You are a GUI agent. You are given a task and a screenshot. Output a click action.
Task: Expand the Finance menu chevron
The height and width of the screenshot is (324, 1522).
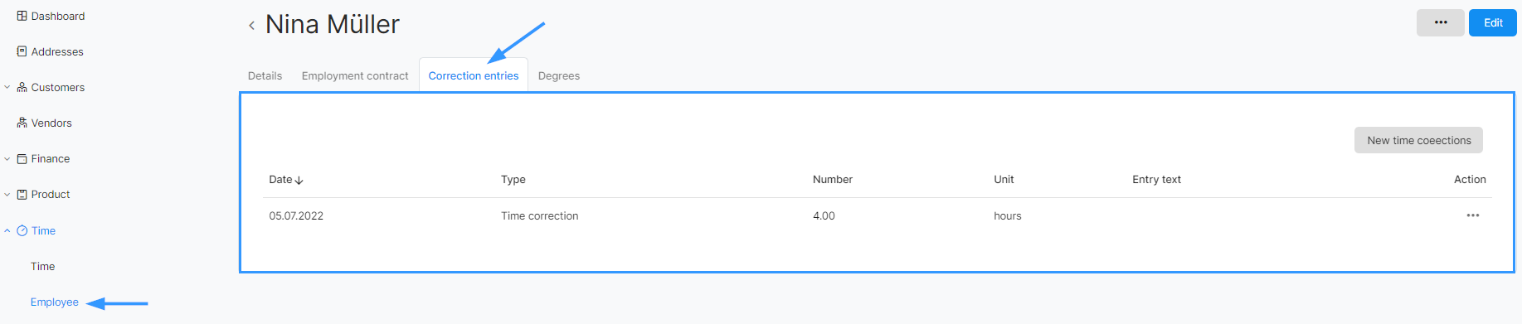click(7, 158)
